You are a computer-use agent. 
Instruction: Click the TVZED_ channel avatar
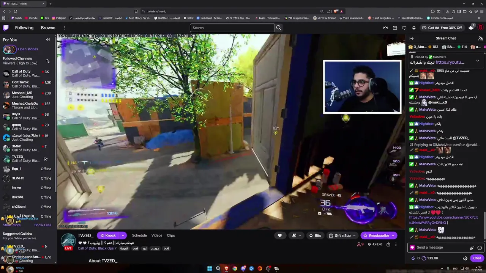[68, 241]
